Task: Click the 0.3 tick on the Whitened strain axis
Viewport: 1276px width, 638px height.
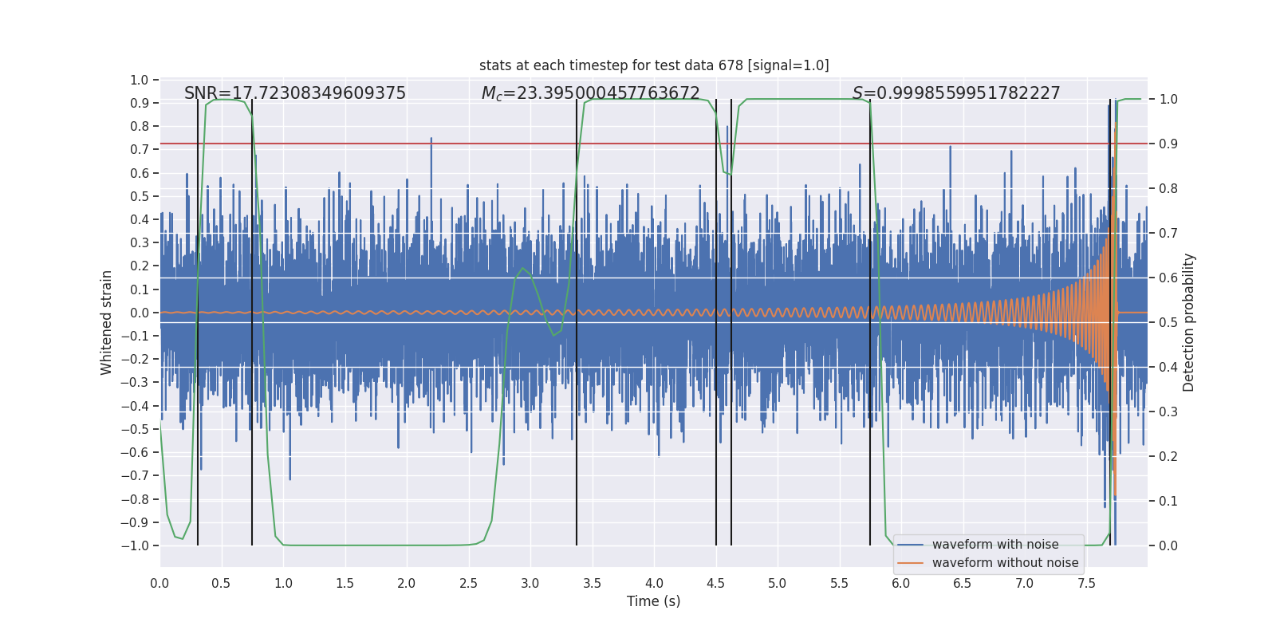Action: click(139, 243)
